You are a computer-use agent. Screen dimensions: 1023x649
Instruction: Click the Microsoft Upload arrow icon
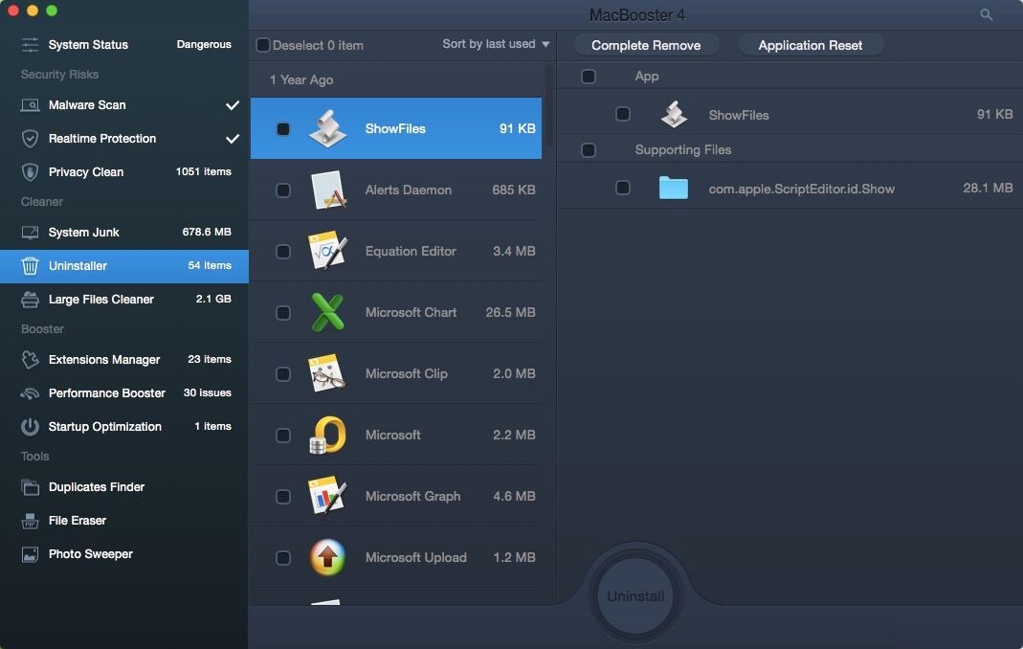(x=327, y=558)
